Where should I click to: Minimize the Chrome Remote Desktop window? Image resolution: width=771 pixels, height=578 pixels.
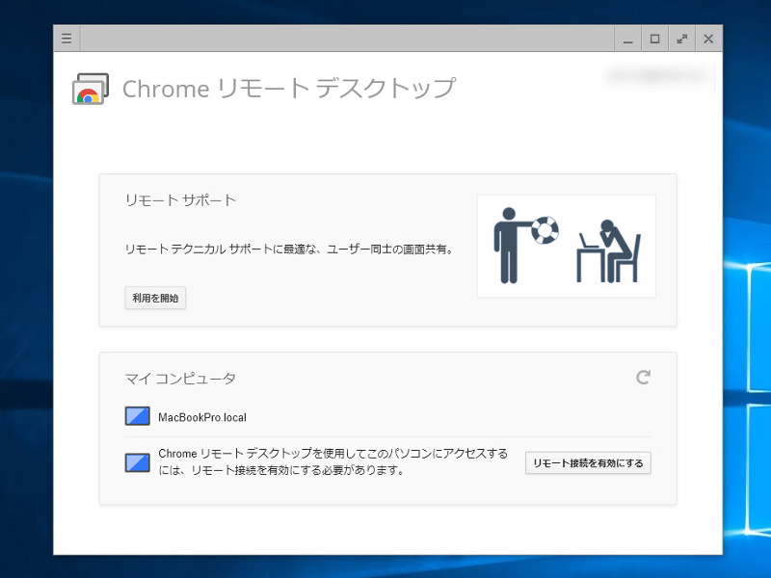pyautogui.click(x=628, y=39)
